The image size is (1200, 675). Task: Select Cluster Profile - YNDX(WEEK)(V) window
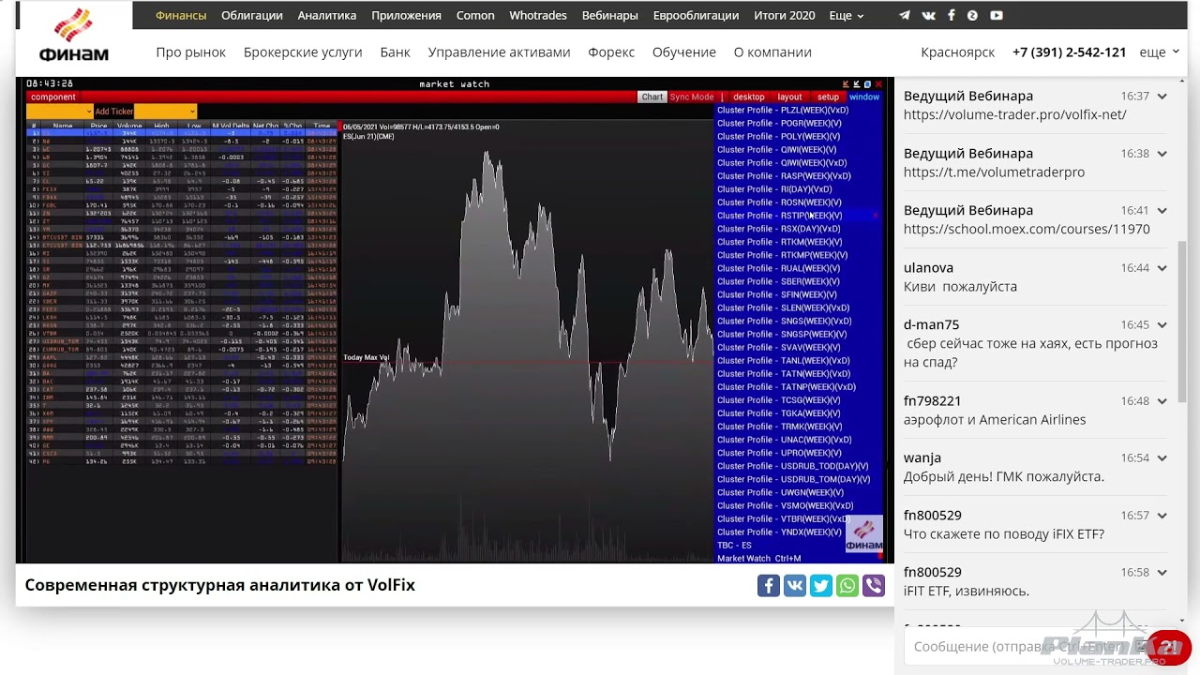click(x=780, y=532)
